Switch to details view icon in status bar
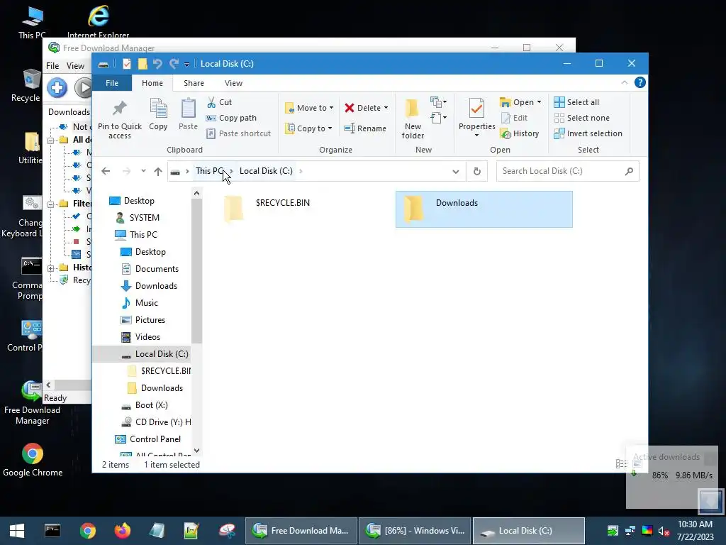This screenshot has height=545, width=726. 620,464
